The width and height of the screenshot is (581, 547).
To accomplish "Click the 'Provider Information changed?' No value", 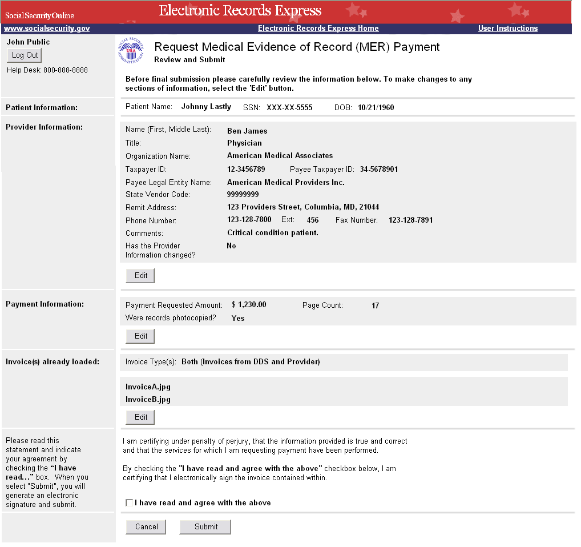I will [231, 246].
